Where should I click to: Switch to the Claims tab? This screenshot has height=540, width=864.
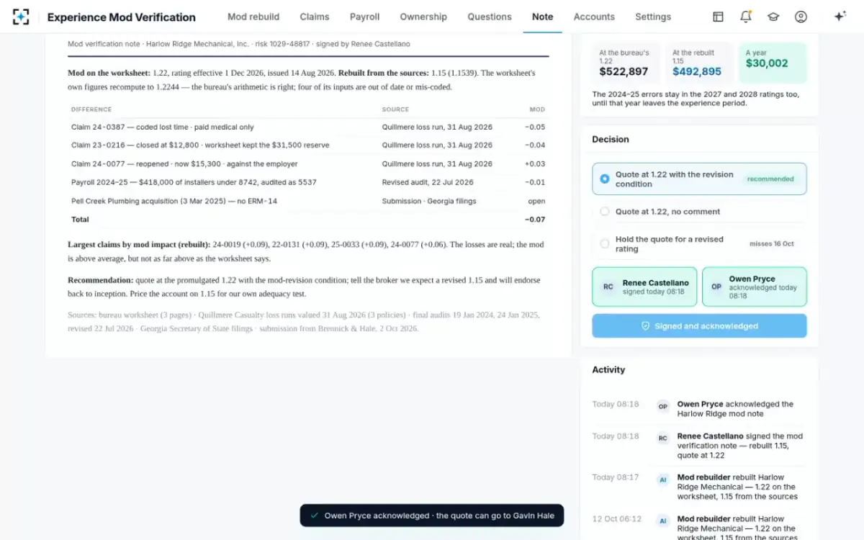(315, 17)
